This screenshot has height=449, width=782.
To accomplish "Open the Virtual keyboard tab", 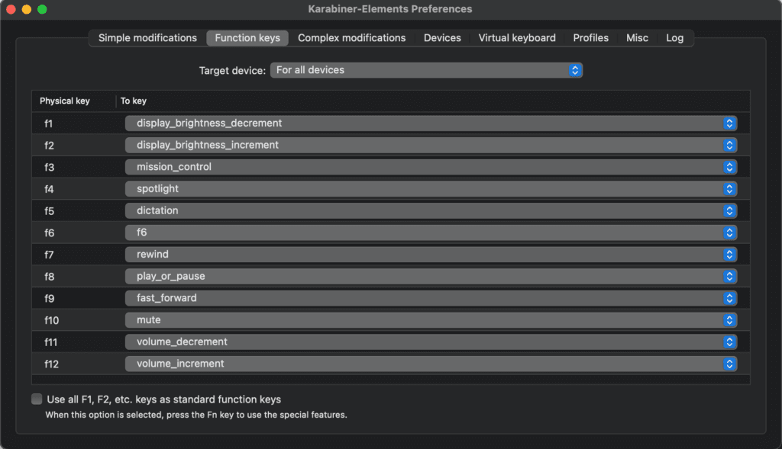I will (x=517, y=38).
